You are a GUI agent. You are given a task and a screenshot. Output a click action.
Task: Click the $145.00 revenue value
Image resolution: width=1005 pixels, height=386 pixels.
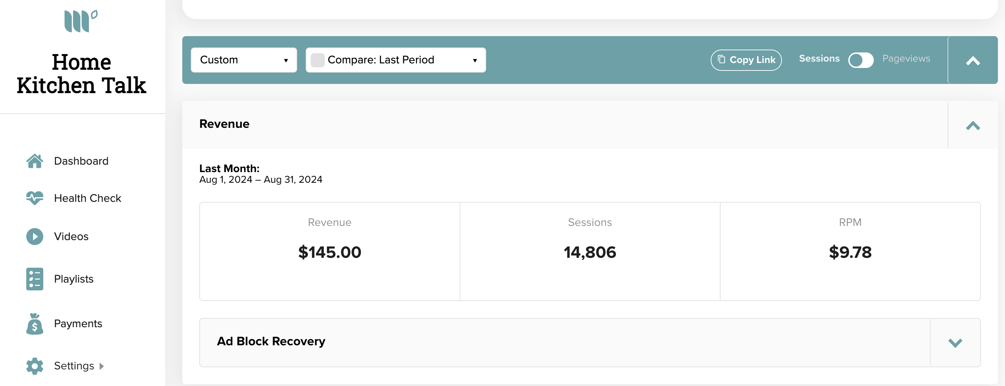(330, 252)
